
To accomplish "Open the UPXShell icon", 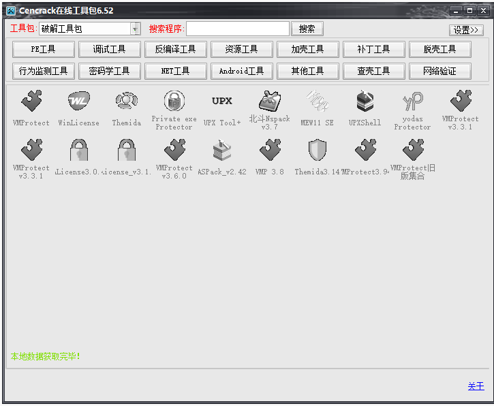I will click(x=365, y=102).
